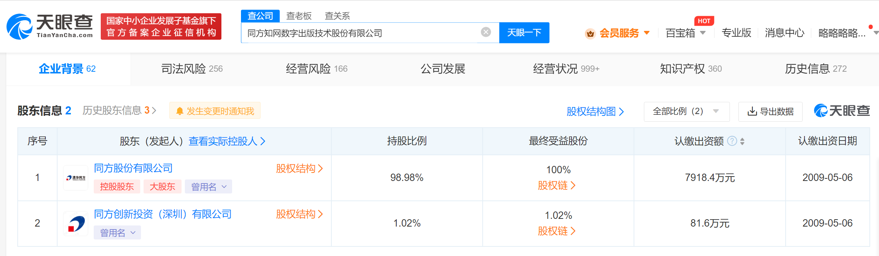Open the 知识产权 tab

click(x=691, y=69)
